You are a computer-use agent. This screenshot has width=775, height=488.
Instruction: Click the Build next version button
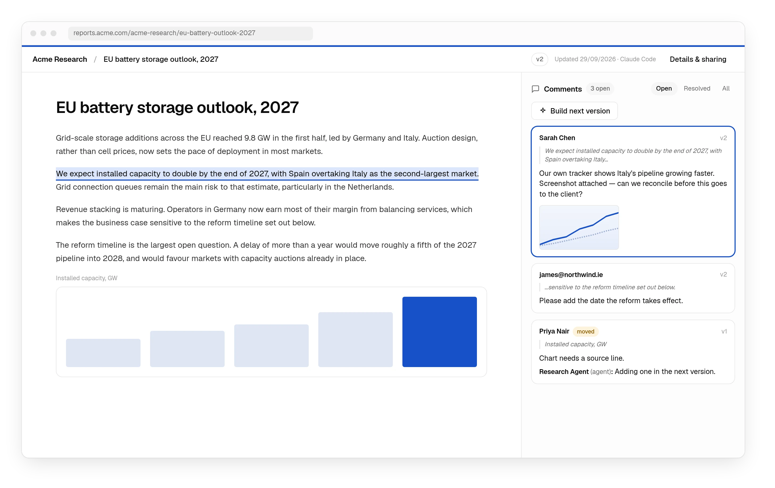point(574,111)
